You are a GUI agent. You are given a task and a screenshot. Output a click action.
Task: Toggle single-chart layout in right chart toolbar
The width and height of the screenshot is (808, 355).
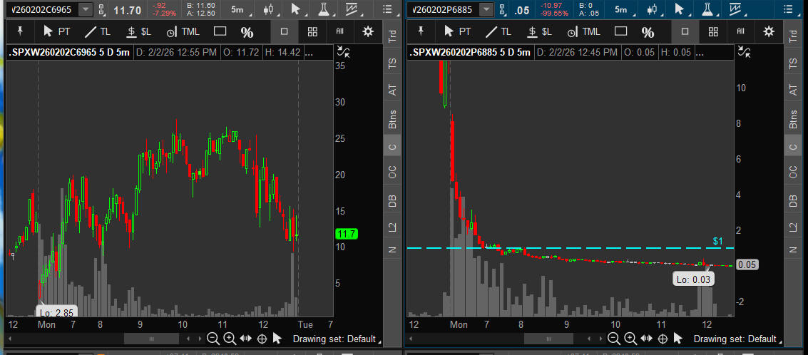pos(685,32)
